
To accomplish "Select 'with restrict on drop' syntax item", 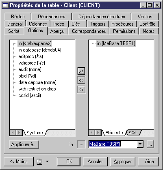I will (37, 89).
